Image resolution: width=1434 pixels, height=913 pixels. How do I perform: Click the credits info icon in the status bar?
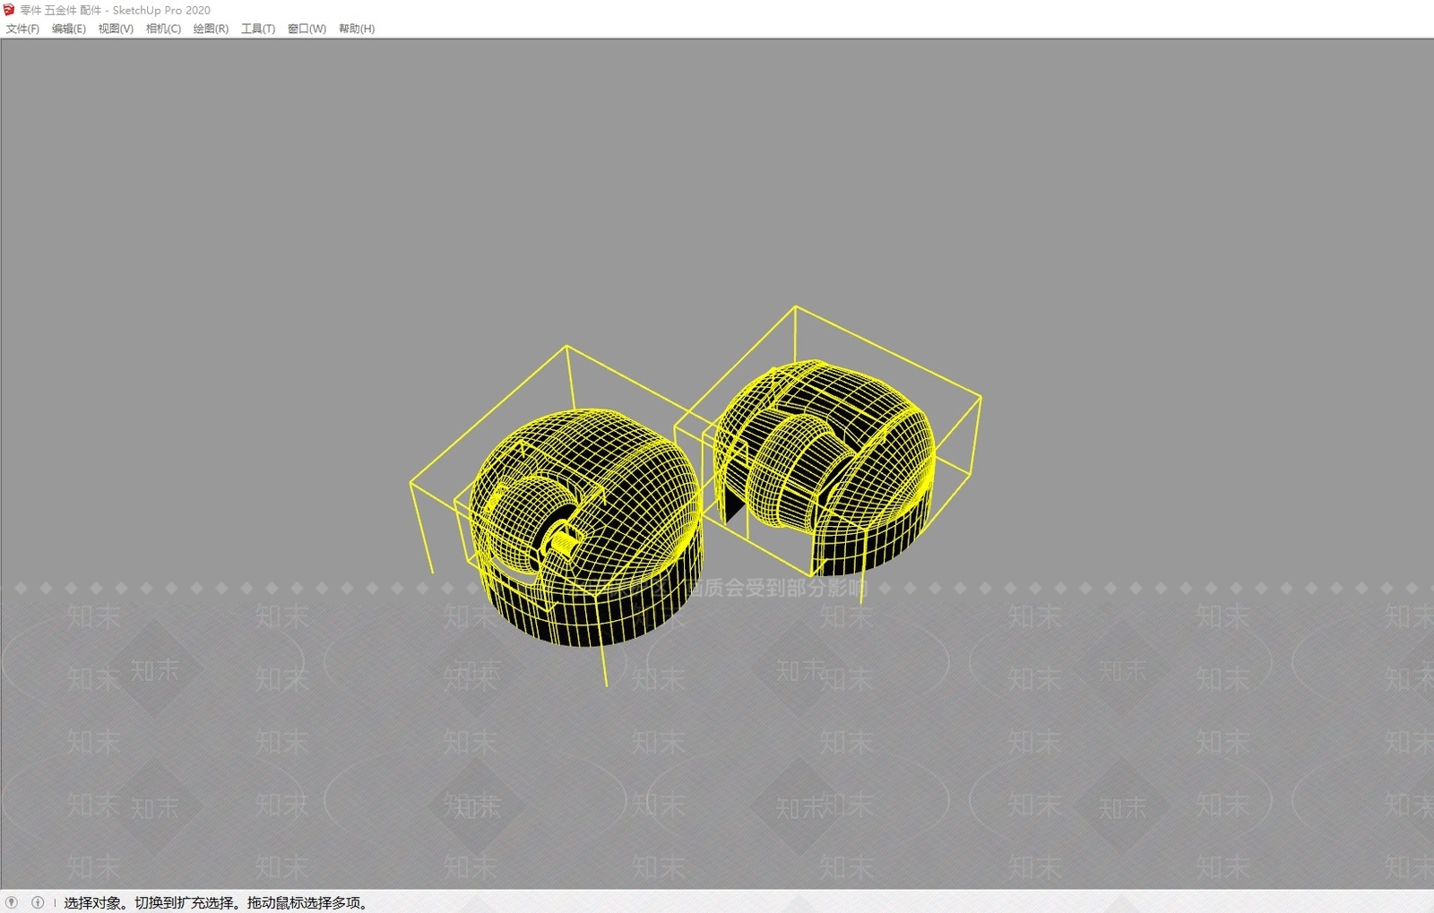pyautogui.click(x=38, y=902)
